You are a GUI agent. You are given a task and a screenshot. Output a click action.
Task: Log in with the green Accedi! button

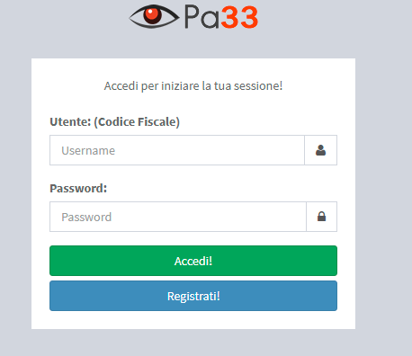click(x=193, y=261)
